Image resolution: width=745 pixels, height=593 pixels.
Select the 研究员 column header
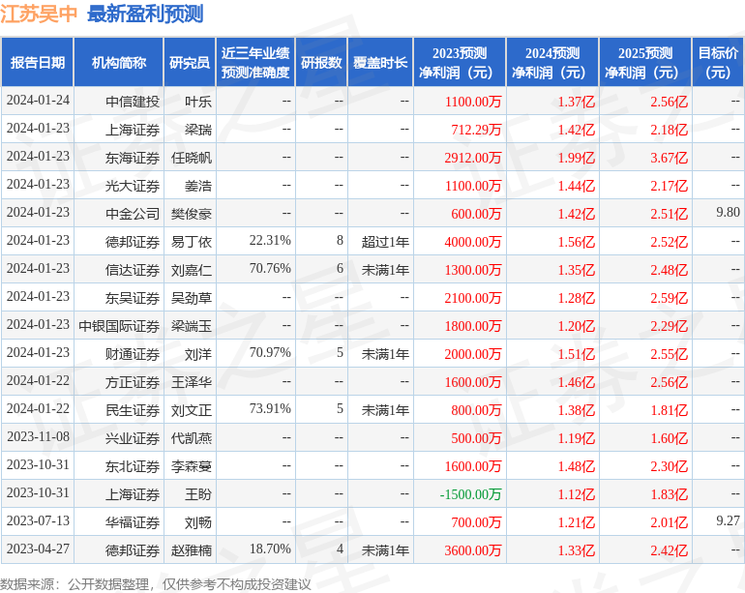(x=190, y=63)
